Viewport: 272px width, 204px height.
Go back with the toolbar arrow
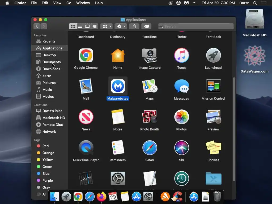coord(37,26)
